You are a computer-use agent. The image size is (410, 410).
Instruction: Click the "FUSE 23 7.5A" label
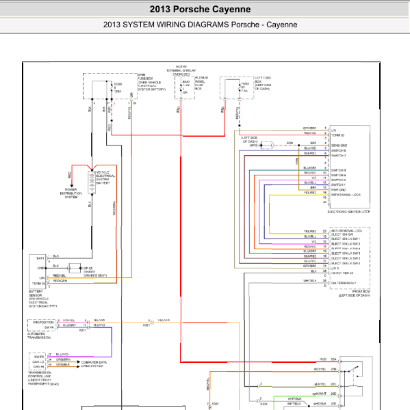[245, 87]
